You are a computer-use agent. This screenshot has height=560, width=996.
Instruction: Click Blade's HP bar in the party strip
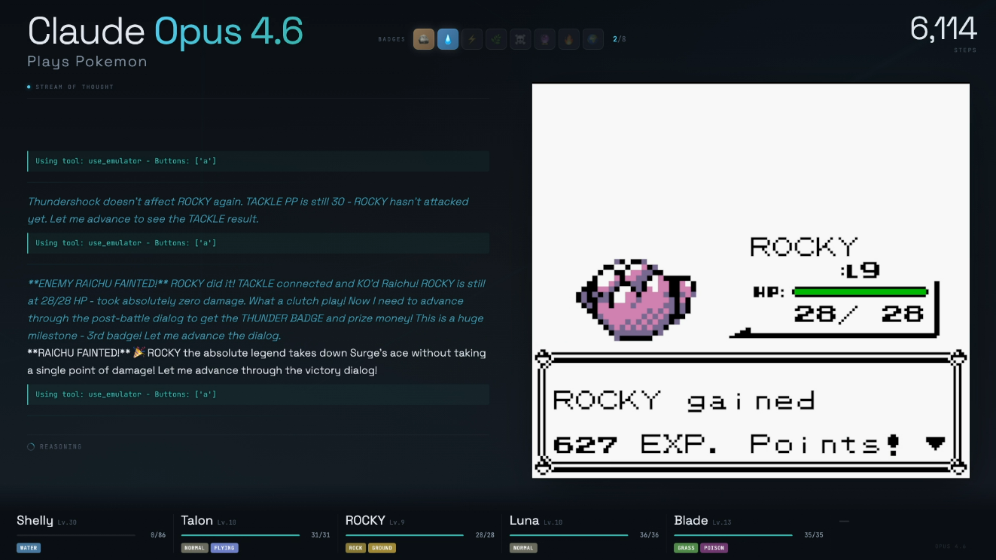pyautogui.click(x=733, y=535)
